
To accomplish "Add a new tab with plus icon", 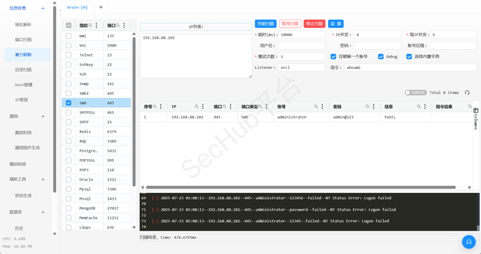I will click(101, 7).
